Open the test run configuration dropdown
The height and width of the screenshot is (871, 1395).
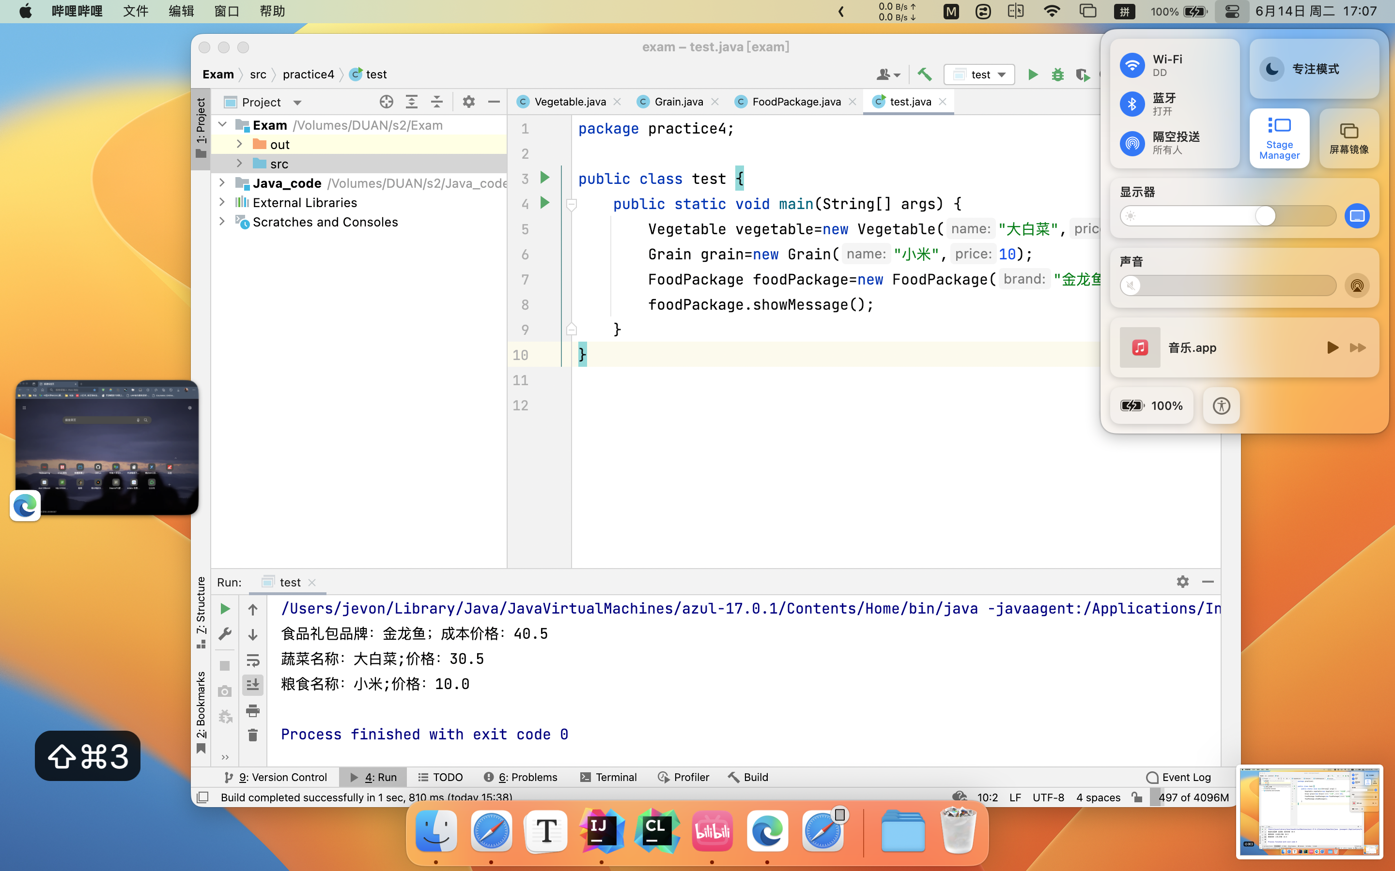(x=979, y=75)
